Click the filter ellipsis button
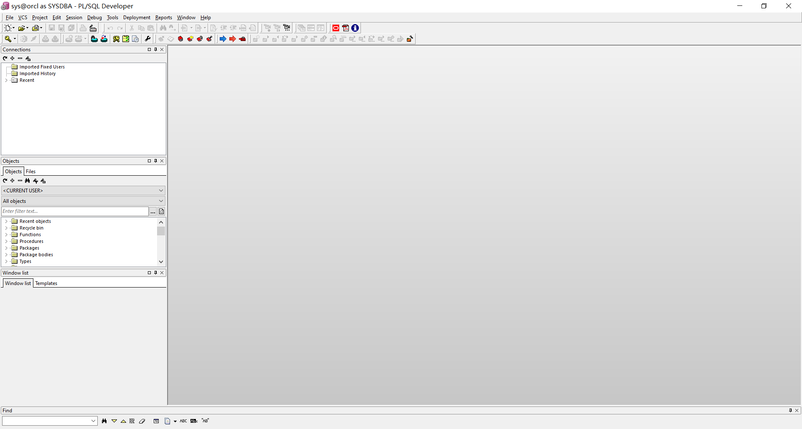 pyautogui.click(x=153, y=212)
